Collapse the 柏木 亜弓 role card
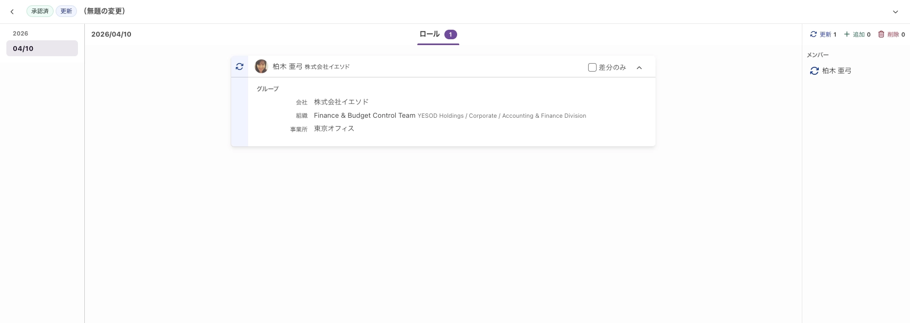910x323 pixels. [639, 68]
